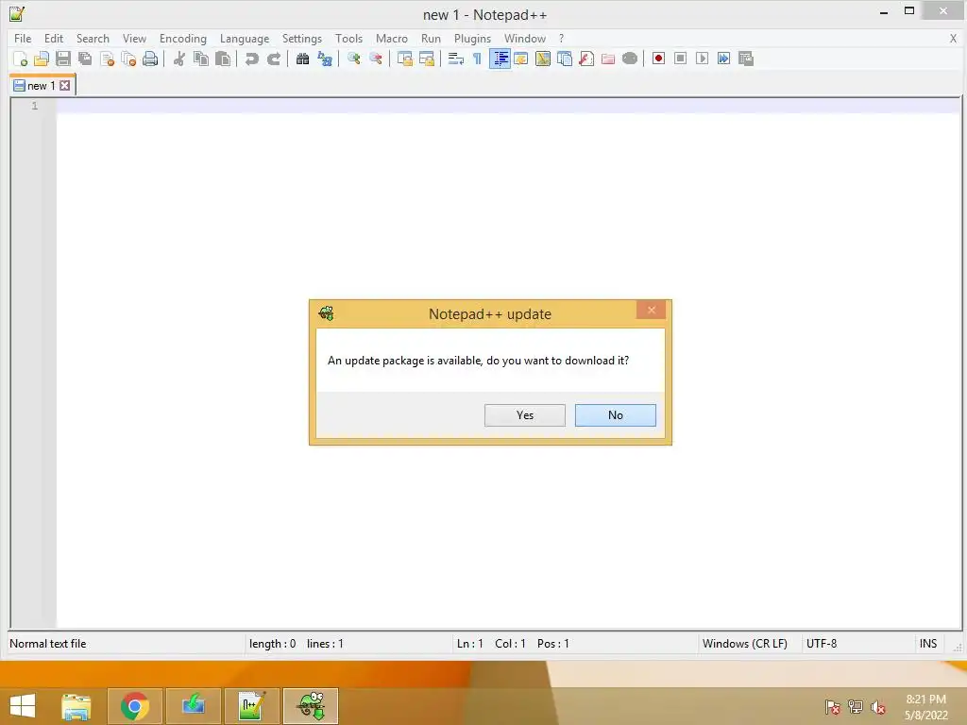Click the Close All toolbar icon
Image resolution: width=967 pixels, height=725 pixels.
tap(128, 59)
